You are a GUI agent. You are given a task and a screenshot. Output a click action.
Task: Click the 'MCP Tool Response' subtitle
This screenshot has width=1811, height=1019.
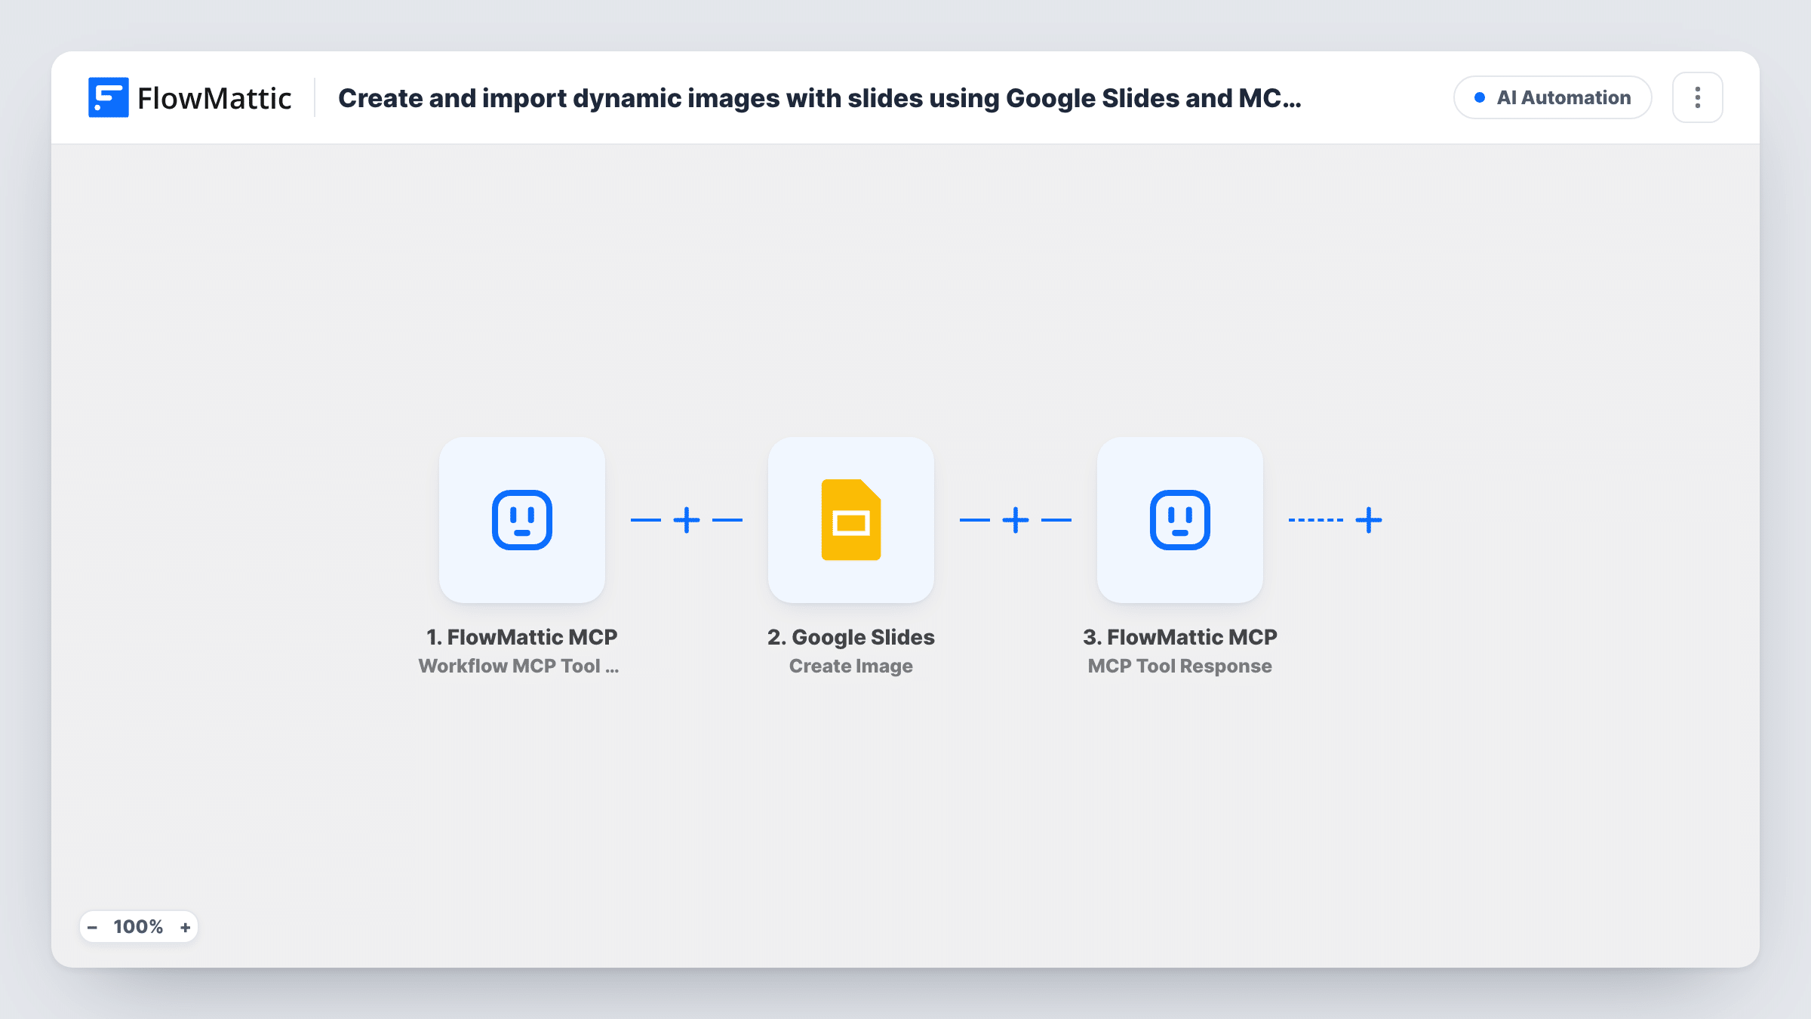click(1180, 666)
